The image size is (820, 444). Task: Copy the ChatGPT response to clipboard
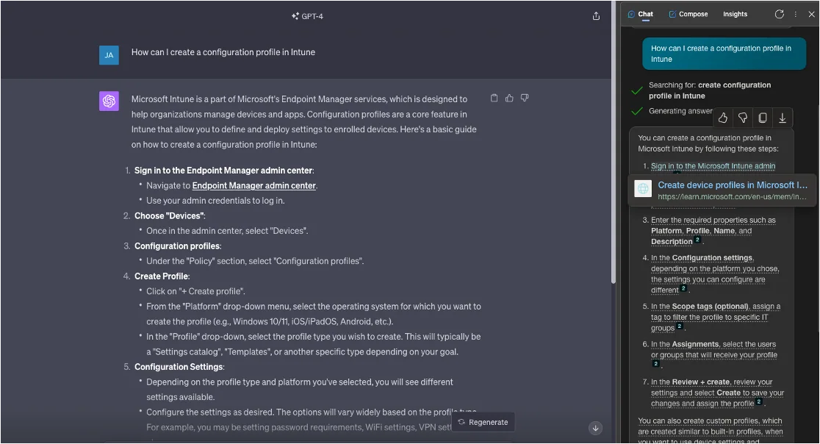pyautogui.click(x=494, y=98)
